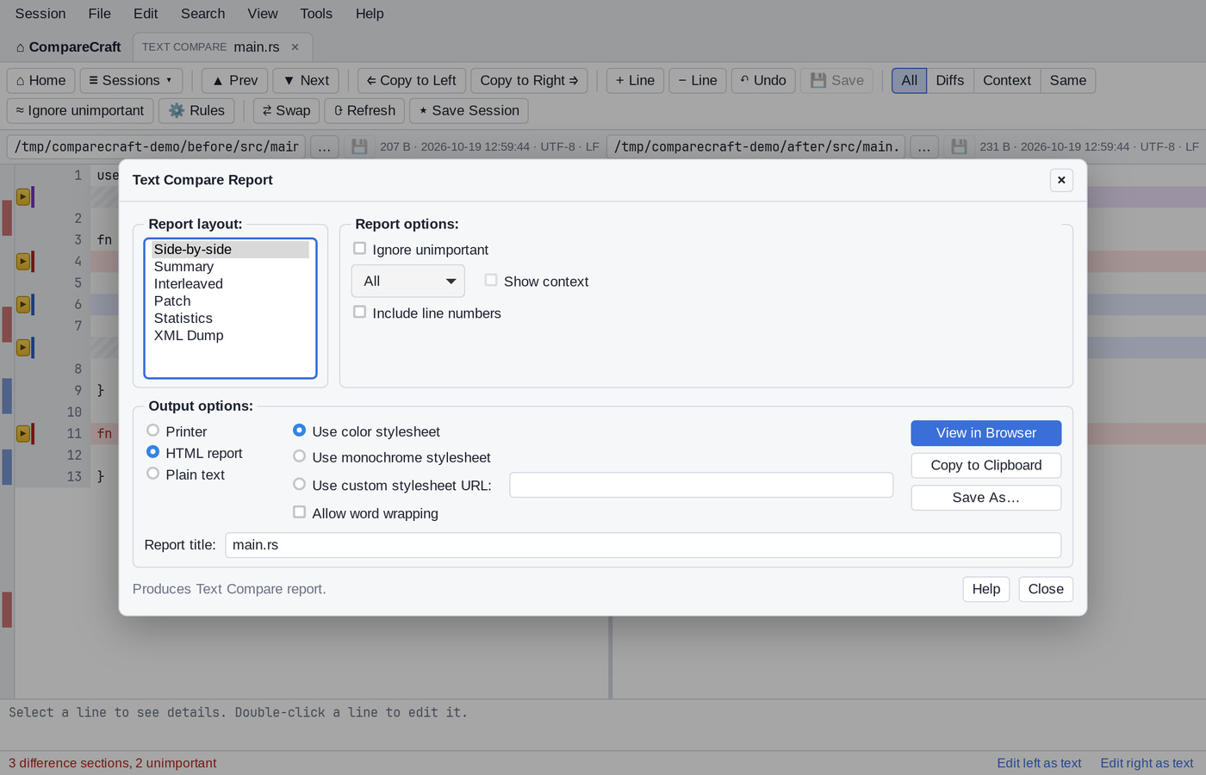Open the All dropdown in report options
Viewport: 1206px width, 775px height.
coord(408,281)
